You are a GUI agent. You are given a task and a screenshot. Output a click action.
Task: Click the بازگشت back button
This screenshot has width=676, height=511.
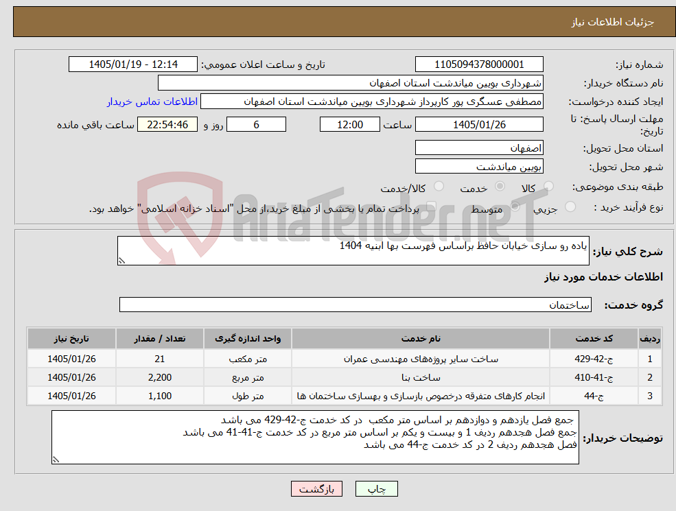point(316,489)
